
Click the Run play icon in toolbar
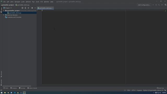(153, 5)
